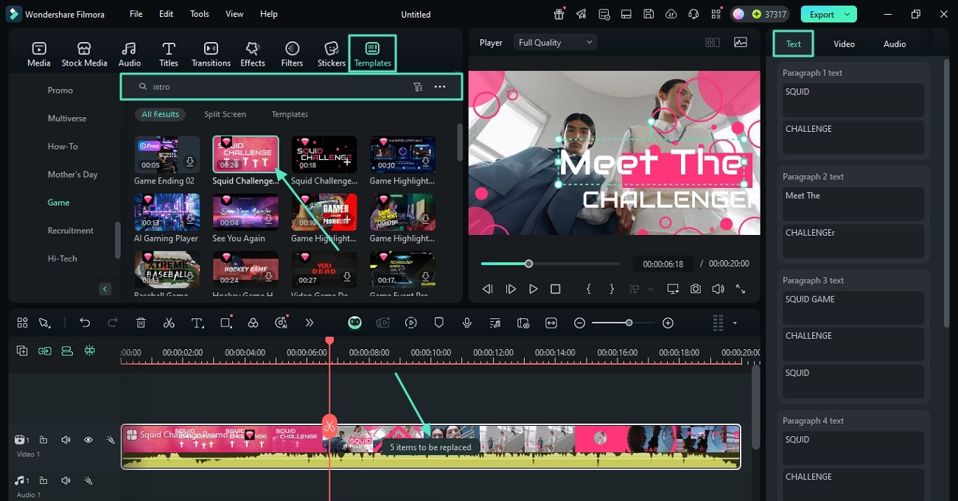Screen dimensions: 958x501
Task: Open the marker shield icon in toolbar
Action: click(438, 323)
